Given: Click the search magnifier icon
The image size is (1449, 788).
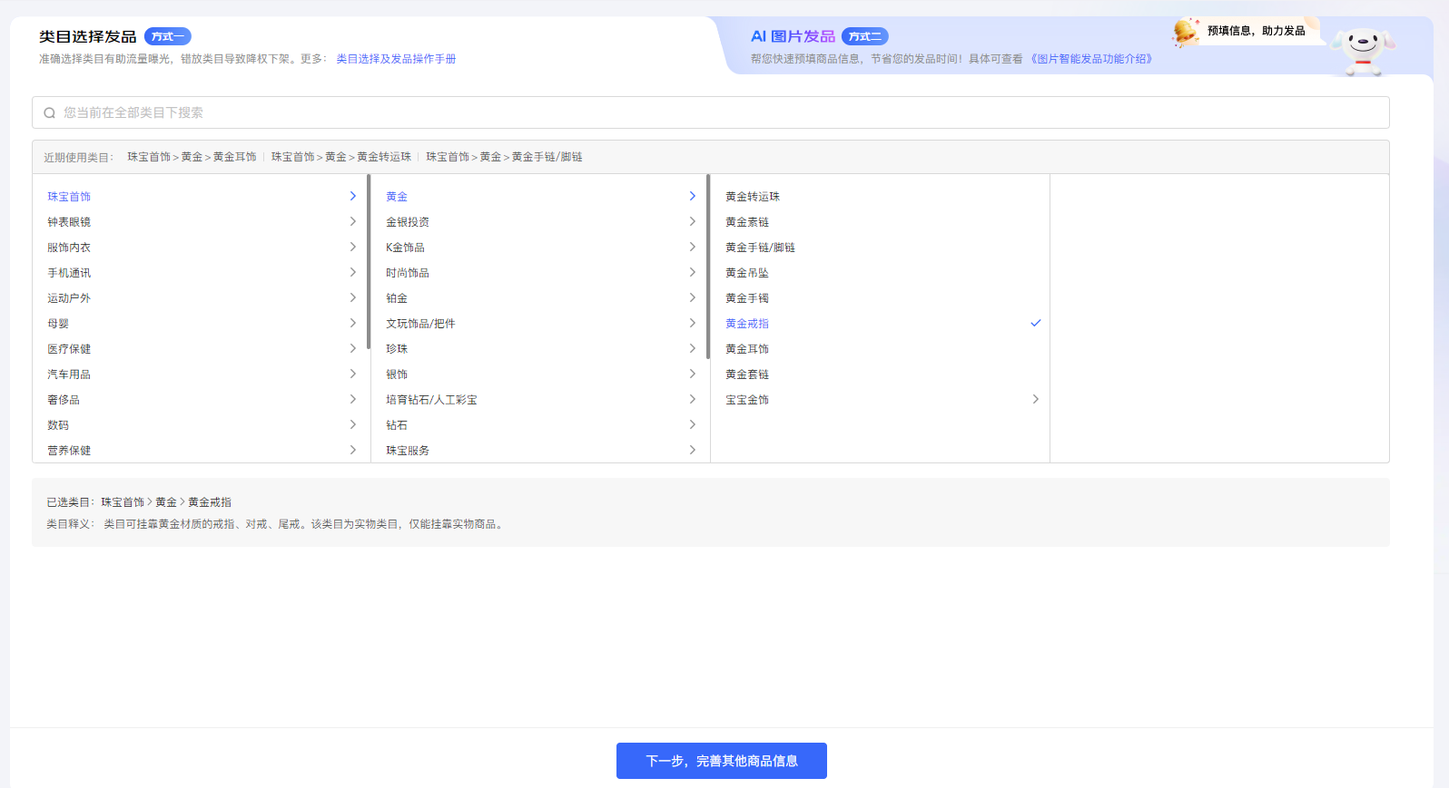Looking at the screenshot, I should (x=50, y=113).
